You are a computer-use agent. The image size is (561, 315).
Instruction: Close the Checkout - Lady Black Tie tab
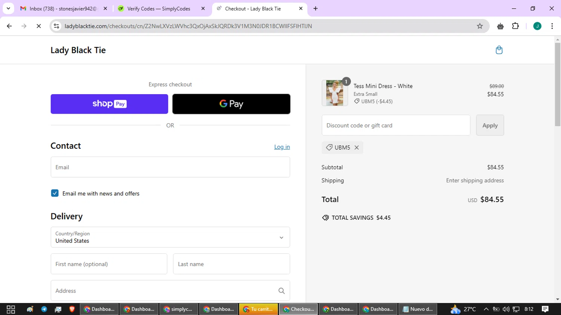[301, 8]
